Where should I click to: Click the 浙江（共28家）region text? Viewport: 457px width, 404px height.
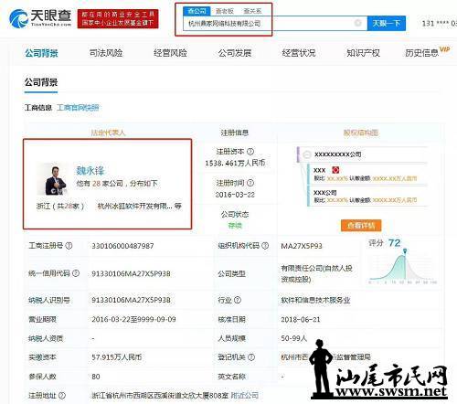pos(60,206)
